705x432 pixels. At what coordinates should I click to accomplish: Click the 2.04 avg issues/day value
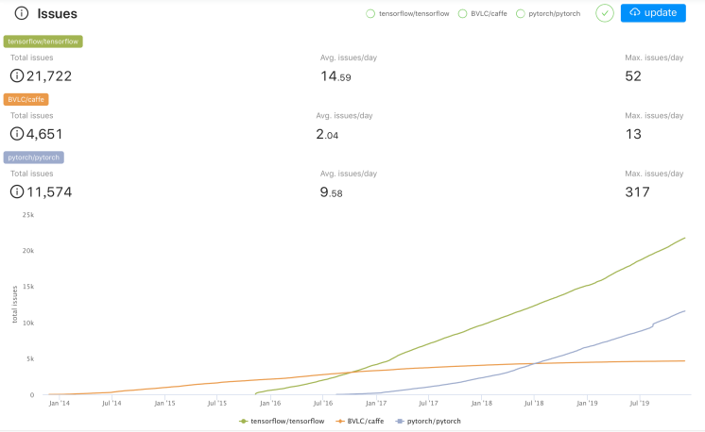(327, 134)
